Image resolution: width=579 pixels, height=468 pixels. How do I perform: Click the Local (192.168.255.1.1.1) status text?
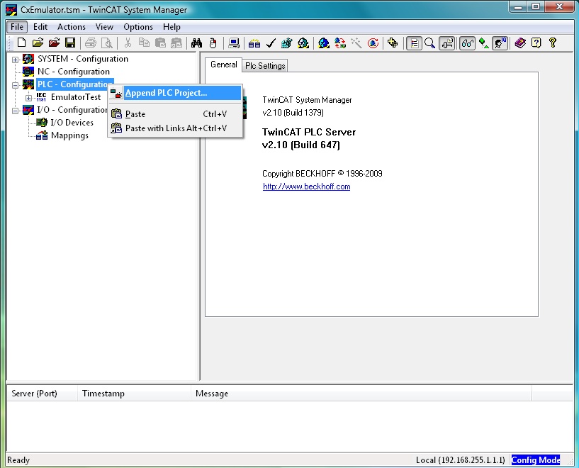[x=460, y=460]
